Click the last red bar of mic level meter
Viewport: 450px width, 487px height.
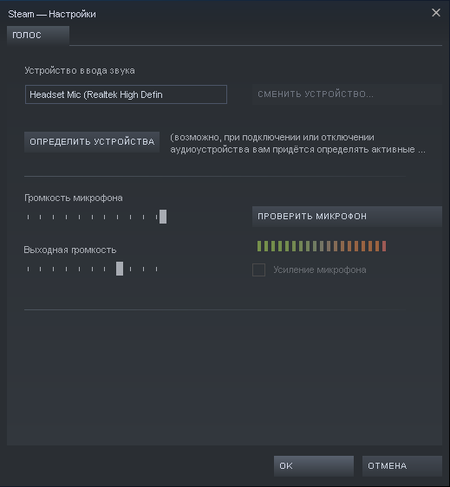[384, 246]
